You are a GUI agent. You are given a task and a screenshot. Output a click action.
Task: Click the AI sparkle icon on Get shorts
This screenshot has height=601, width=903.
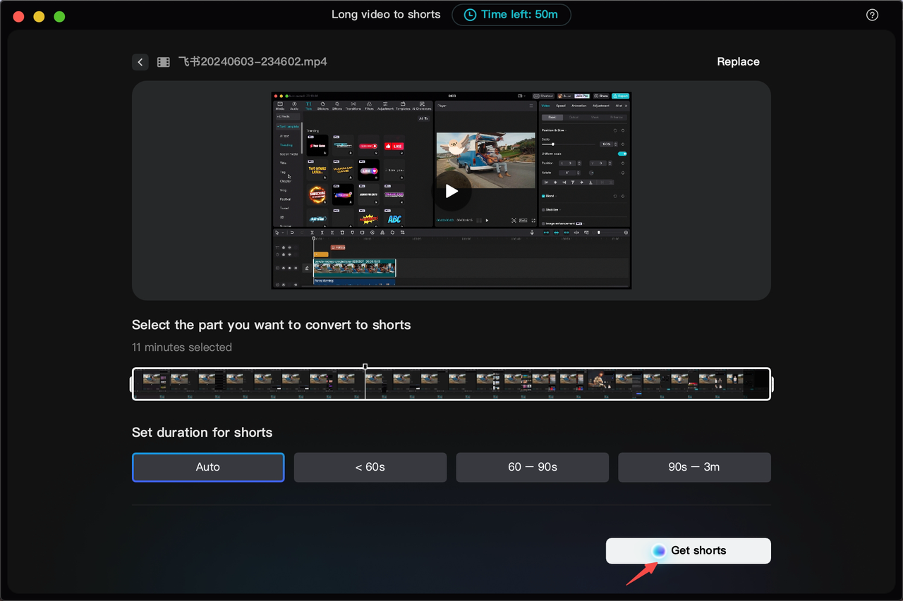(x=658, y=550)
